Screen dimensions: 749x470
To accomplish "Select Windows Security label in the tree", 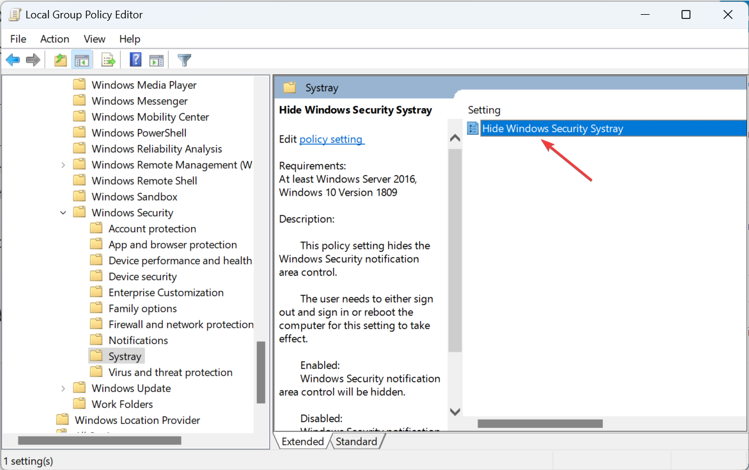I will (133, 213).
